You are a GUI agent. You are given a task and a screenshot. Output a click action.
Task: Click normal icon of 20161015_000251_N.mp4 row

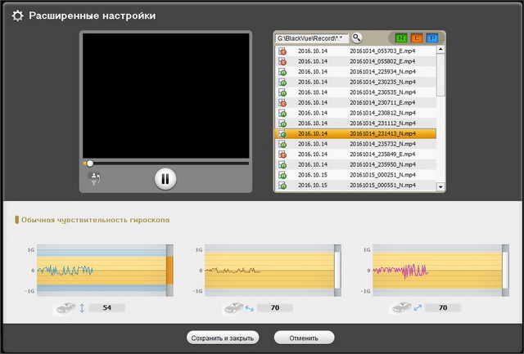point(282,175)
